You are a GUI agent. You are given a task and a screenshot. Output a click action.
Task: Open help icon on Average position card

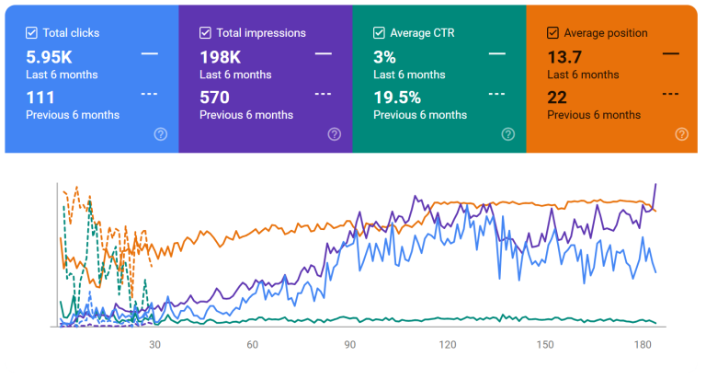point(682,134)
